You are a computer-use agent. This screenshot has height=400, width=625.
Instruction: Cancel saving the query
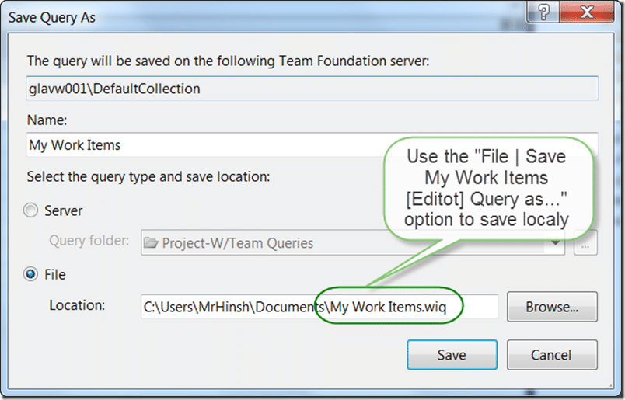552,355
